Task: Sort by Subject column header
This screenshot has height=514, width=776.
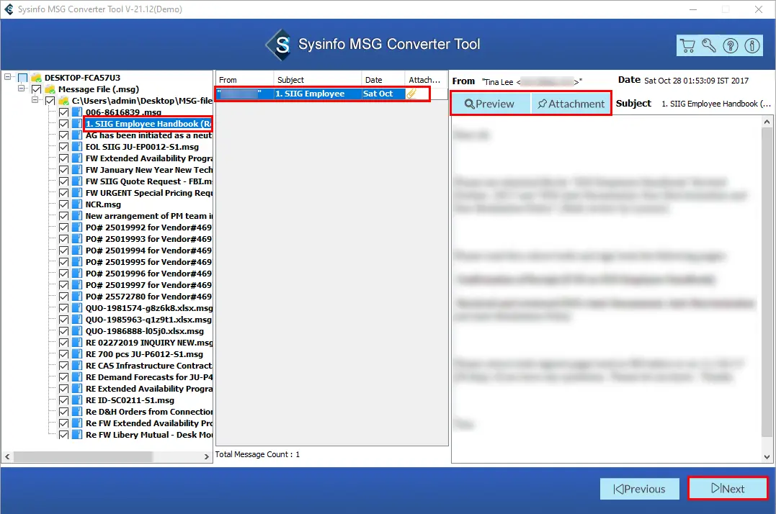Action: pyautogui.click(x=317, y=80)
